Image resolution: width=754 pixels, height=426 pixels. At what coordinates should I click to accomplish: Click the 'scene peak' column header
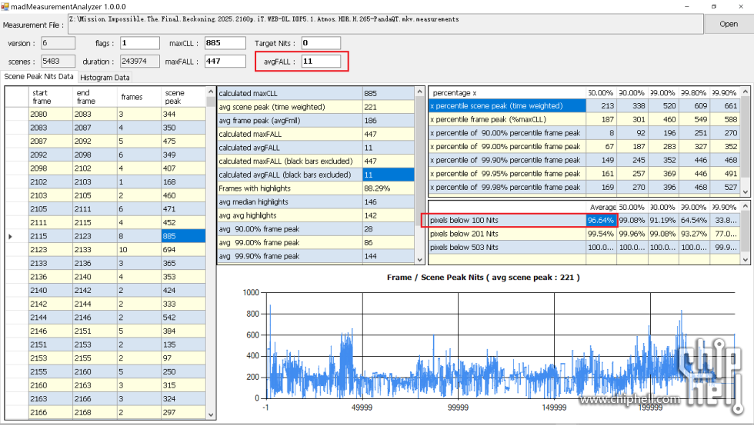[x=183, y=96]
